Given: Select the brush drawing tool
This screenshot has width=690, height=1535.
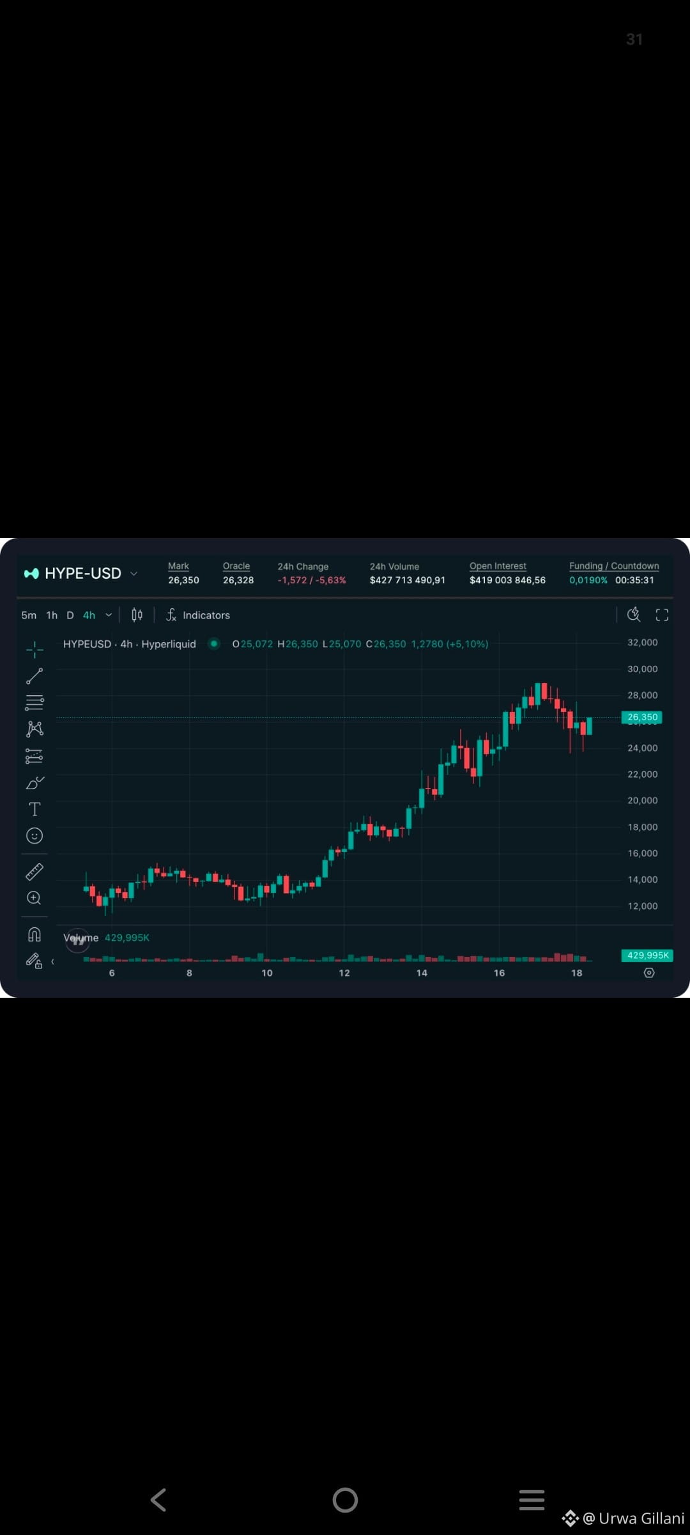Looking at the screenshot, I should click(34, 782).
